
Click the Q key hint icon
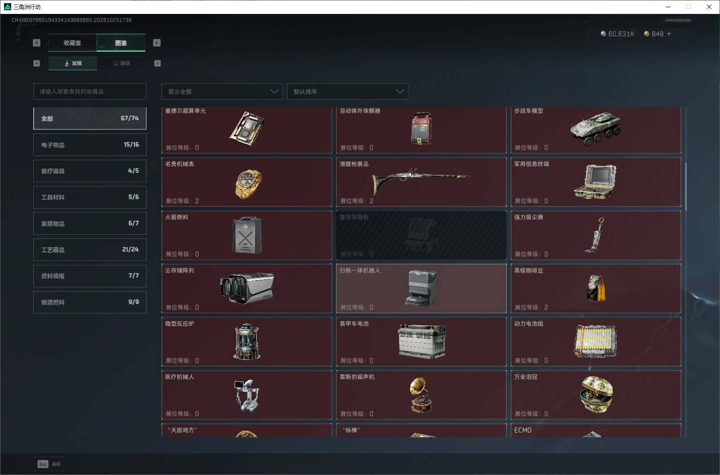coord(37,43)
